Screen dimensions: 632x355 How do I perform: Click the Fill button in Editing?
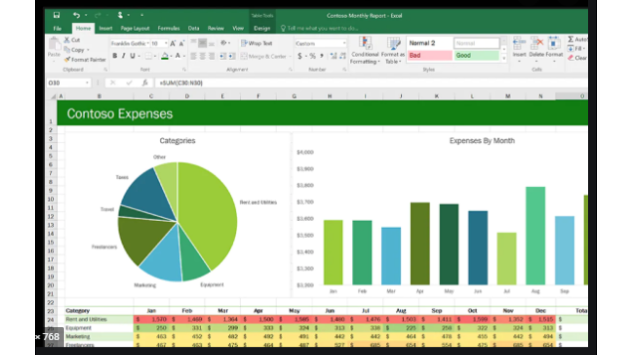coord(577,49)
